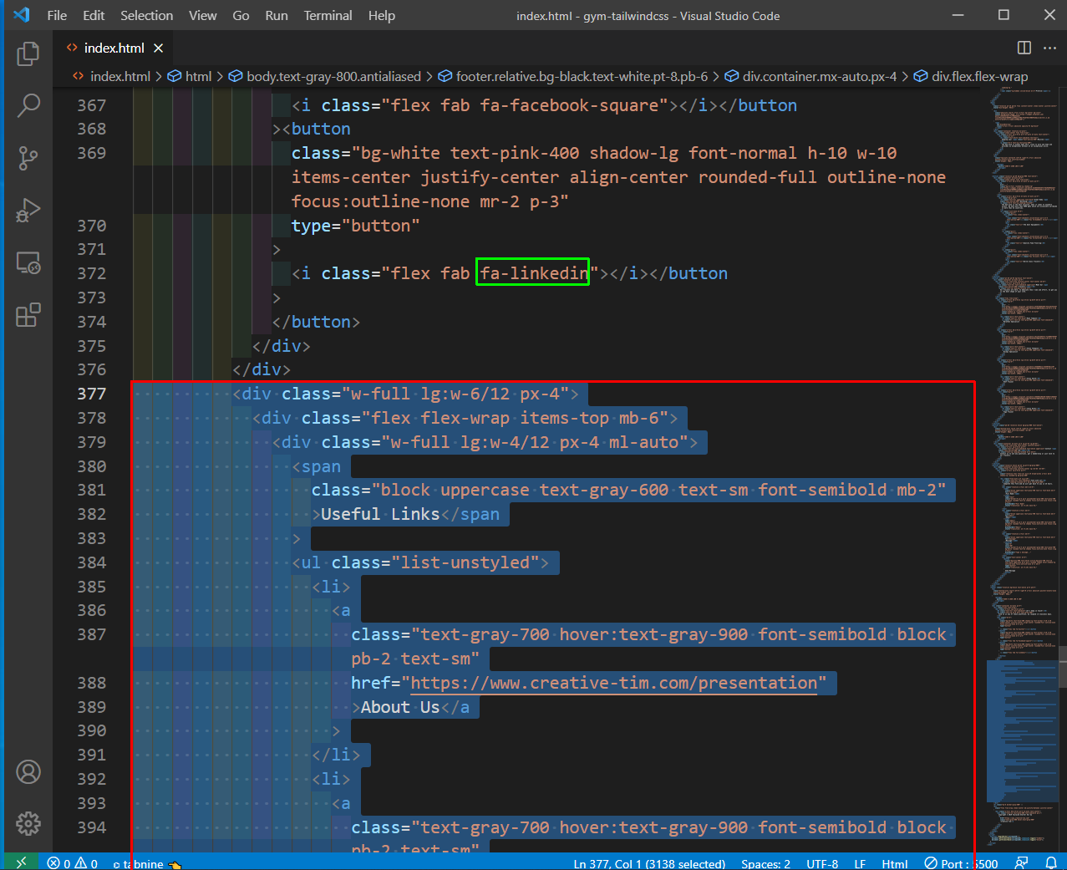Click the 'About Us' anchor text
The image size is (1067, 870).
pos(400,707)
